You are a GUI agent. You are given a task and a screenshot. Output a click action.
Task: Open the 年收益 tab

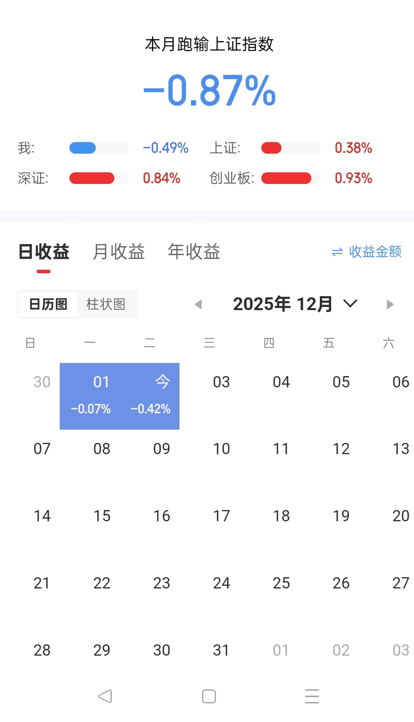194,252
